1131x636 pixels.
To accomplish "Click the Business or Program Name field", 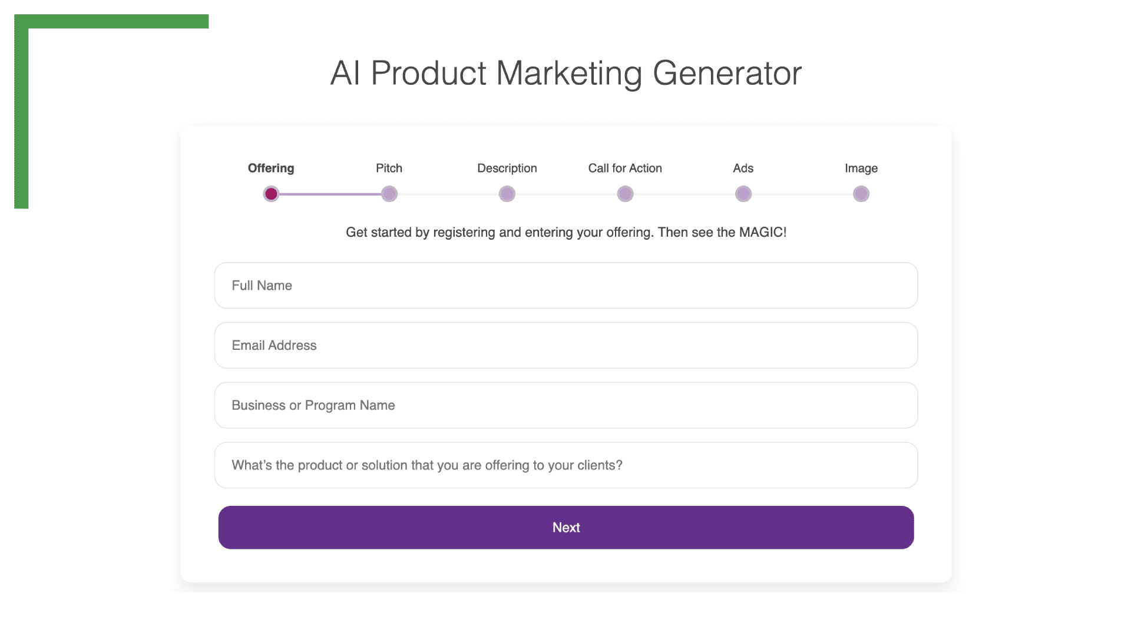I will (x=565, y=405).
